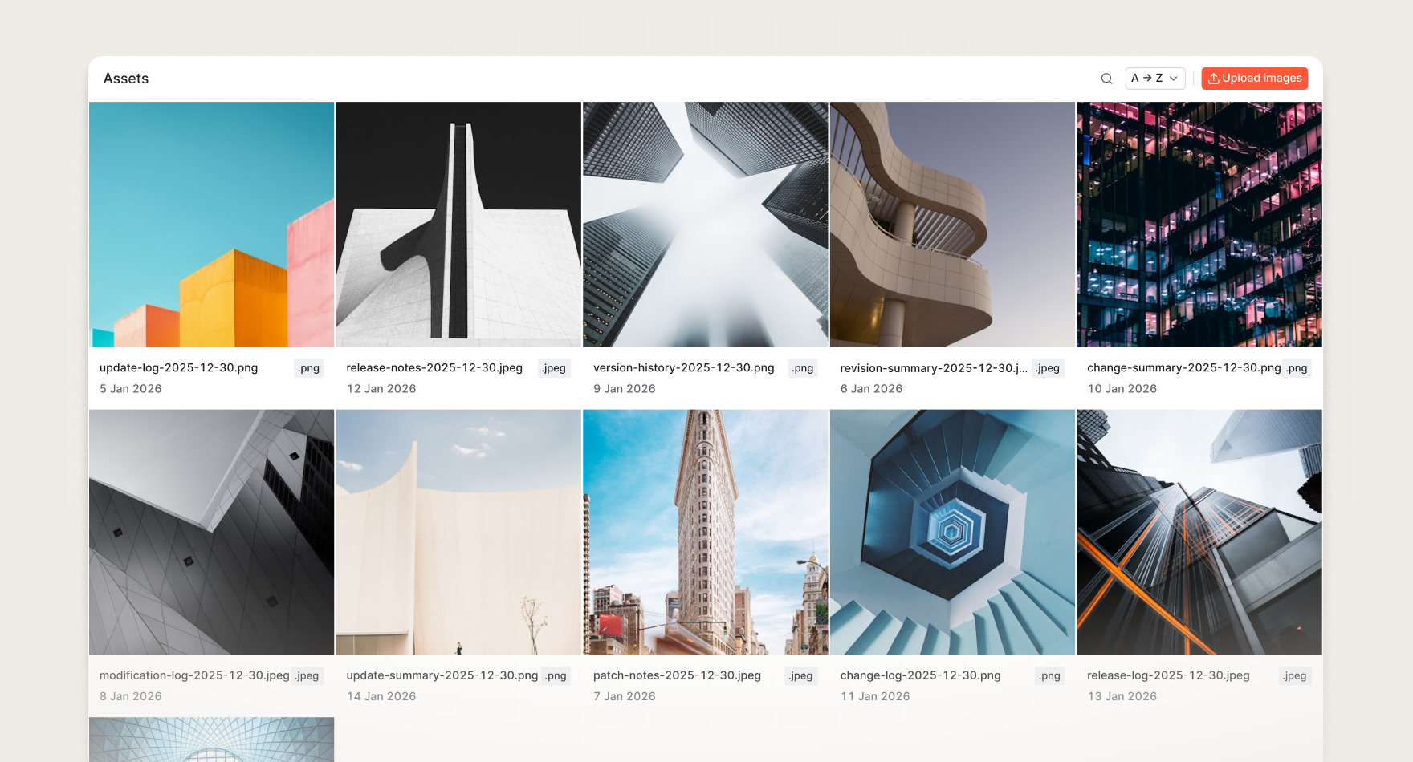Click the .jpeg badge next to release-notes
This screenshot has height=762, width=1413.
pyautogui.click(x=554, y=368)
